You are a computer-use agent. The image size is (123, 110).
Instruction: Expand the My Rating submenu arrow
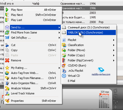click(59, 68)
